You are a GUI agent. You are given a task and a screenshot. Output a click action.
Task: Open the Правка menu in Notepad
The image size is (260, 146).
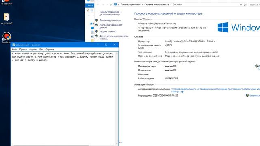(x=23, y=49)
